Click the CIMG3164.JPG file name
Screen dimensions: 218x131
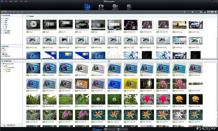click(131, 32)
